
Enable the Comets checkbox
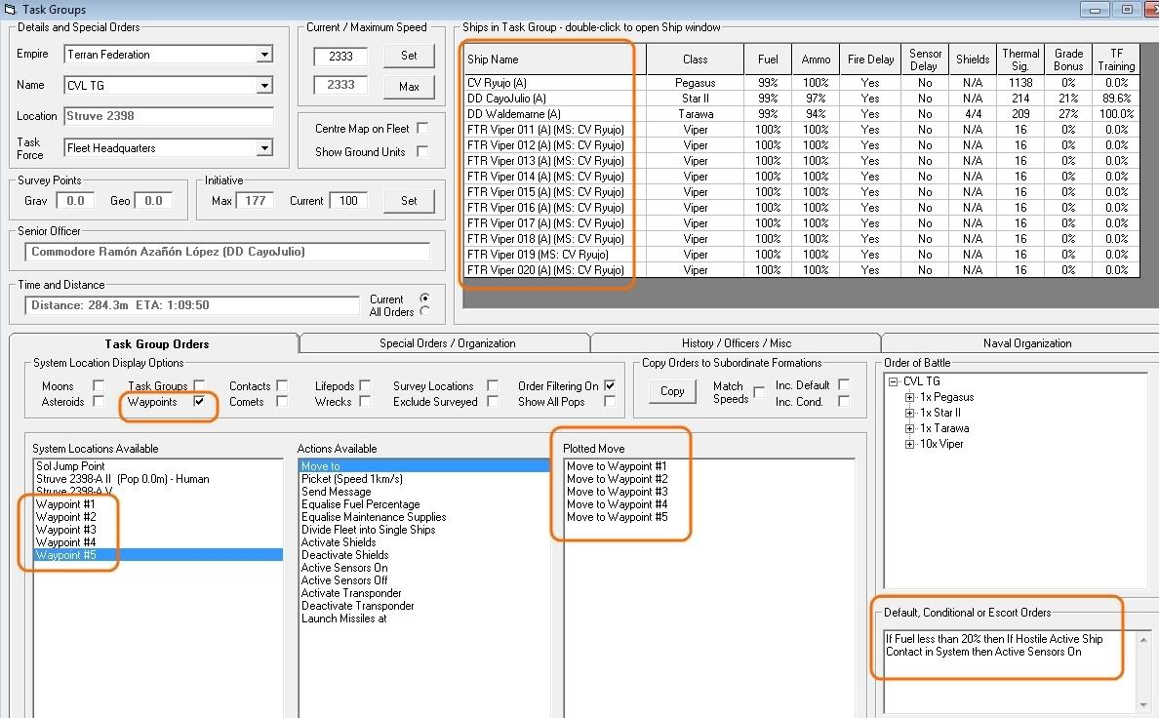pos(282,401)
